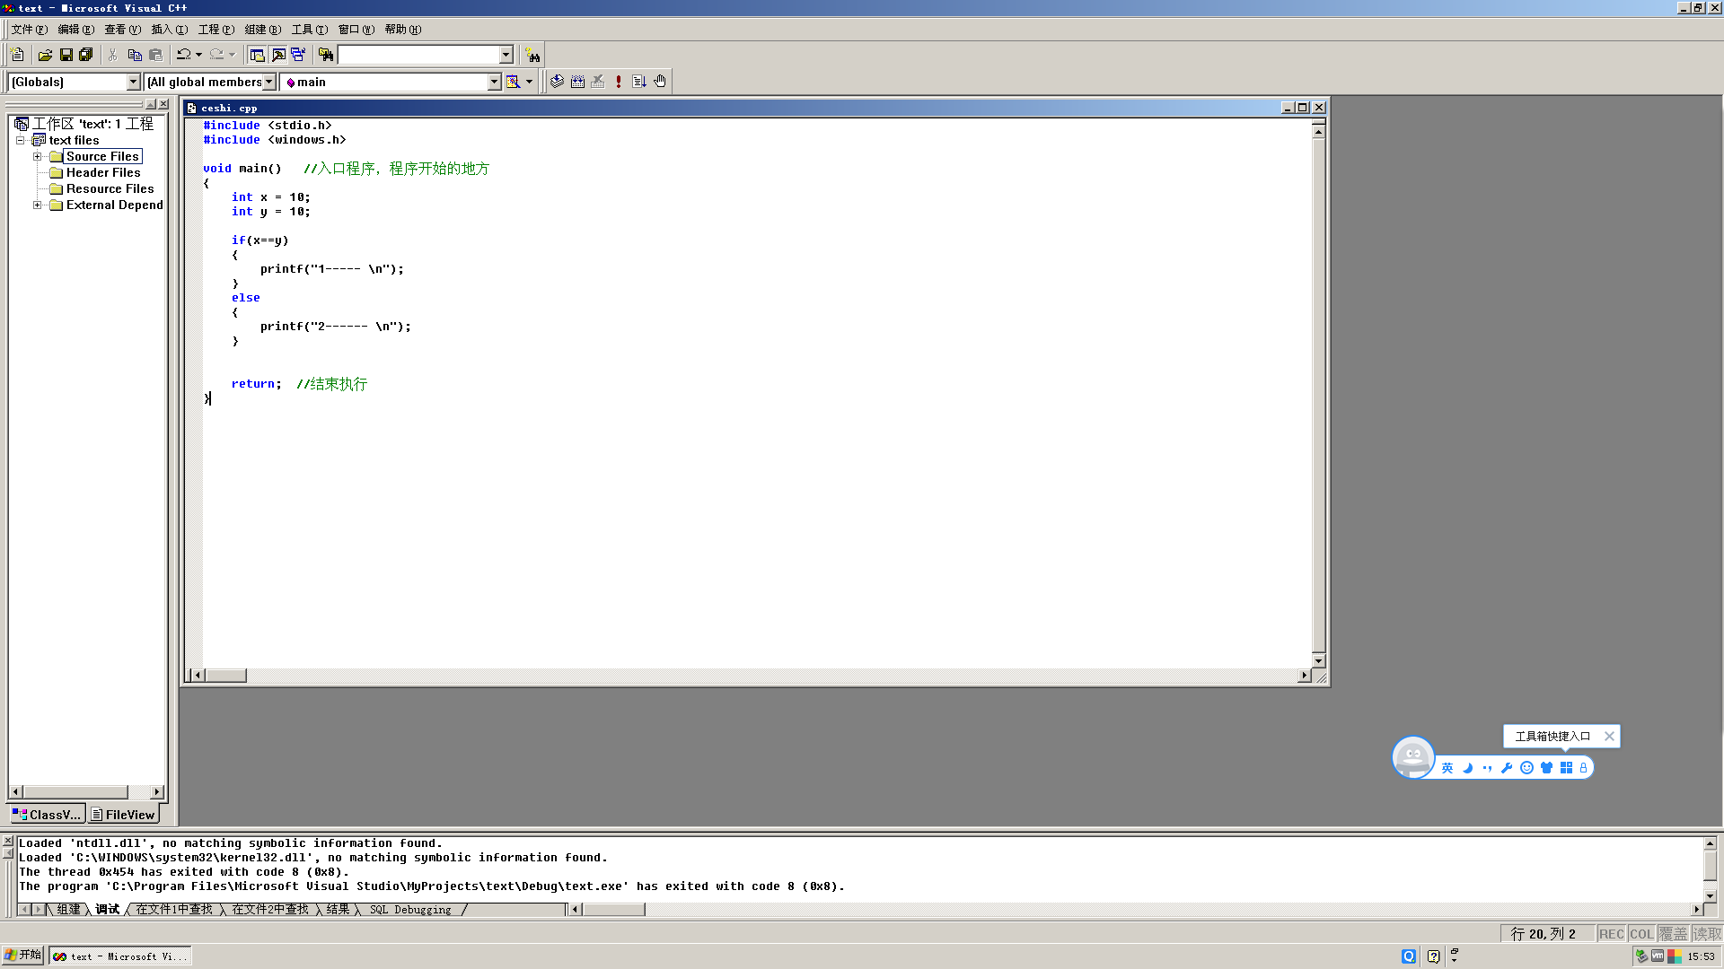Click the 开始 Start button
1724x969 pixels.
23,956
